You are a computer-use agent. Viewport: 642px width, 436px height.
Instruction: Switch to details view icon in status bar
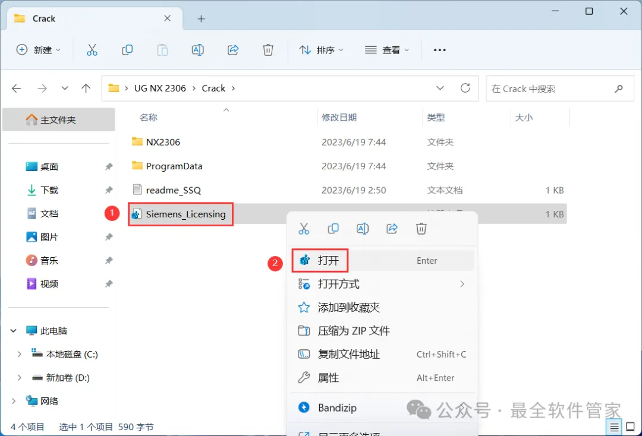click(x=614, y=428)
